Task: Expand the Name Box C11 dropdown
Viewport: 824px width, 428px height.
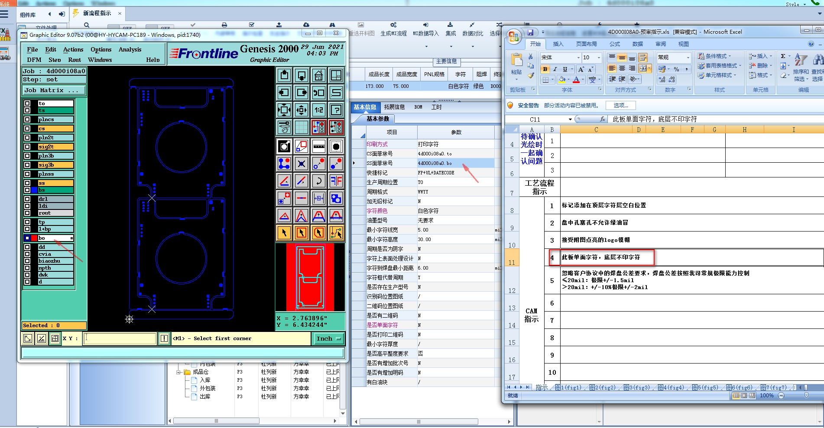Action: [x=570, y=119]
